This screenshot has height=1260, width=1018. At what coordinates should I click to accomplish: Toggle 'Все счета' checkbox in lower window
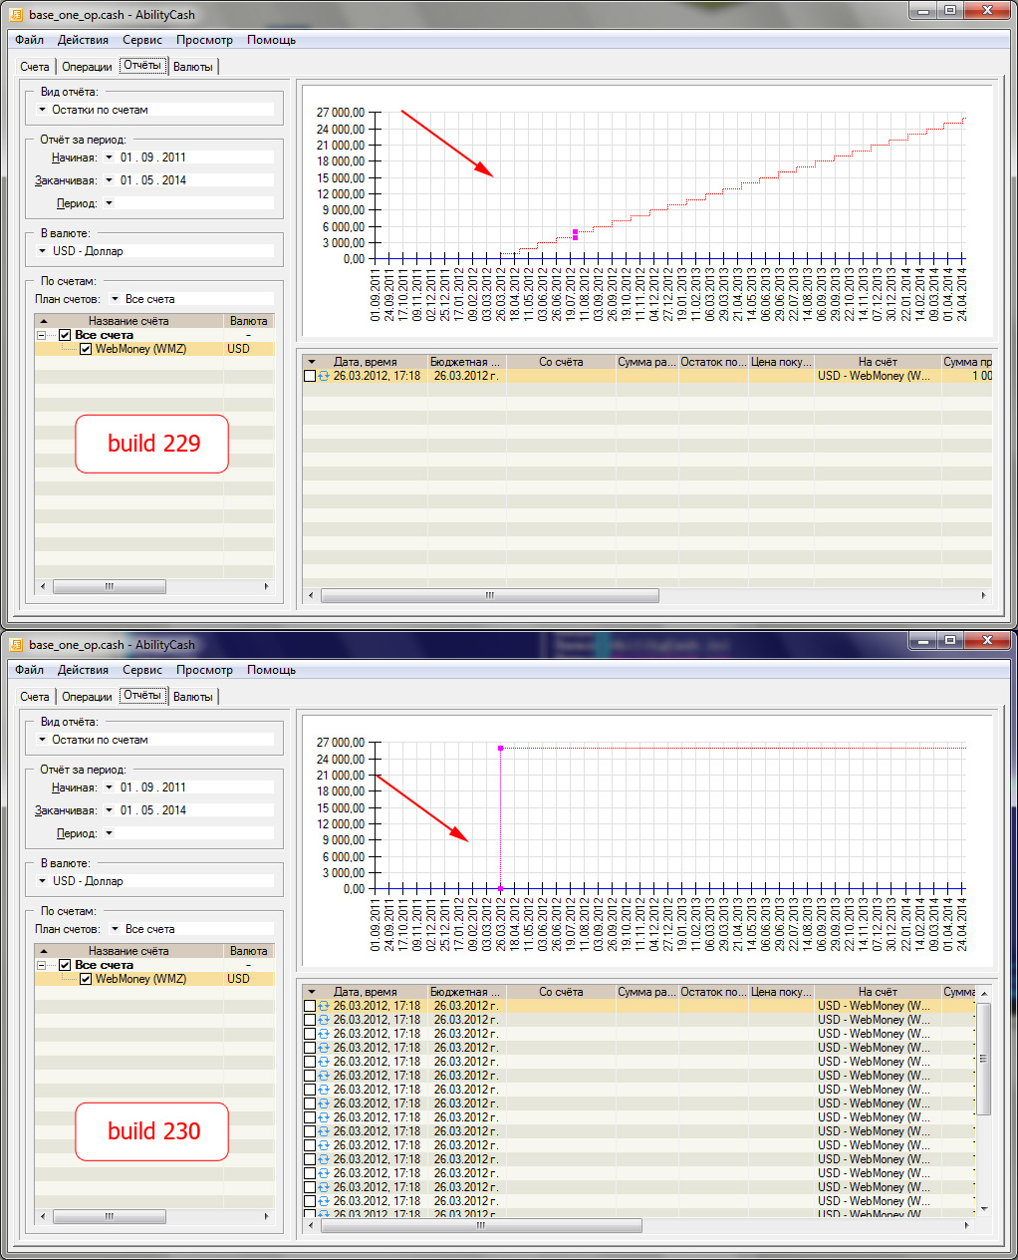click(x=65, y=965)
